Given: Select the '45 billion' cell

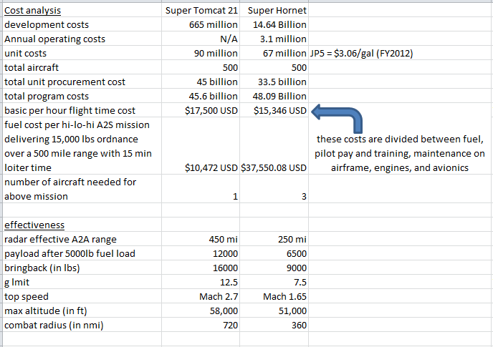Looking at the screenshot, I should (x=201, y=82).
